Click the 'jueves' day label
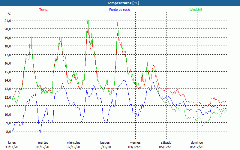Screen dimensions: 240x150 [x=105, y=142]
